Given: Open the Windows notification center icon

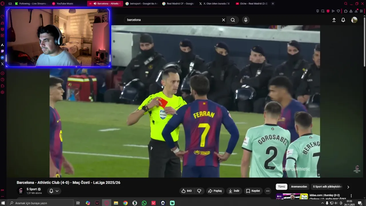Looking at the screenshot, I should 360,203.
